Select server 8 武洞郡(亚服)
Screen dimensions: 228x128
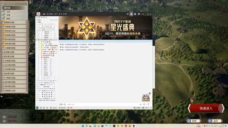click(14, 52)
